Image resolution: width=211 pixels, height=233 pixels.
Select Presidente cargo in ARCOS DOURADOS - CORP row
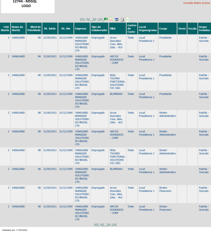pyautogui.click(x=165, y=56)
